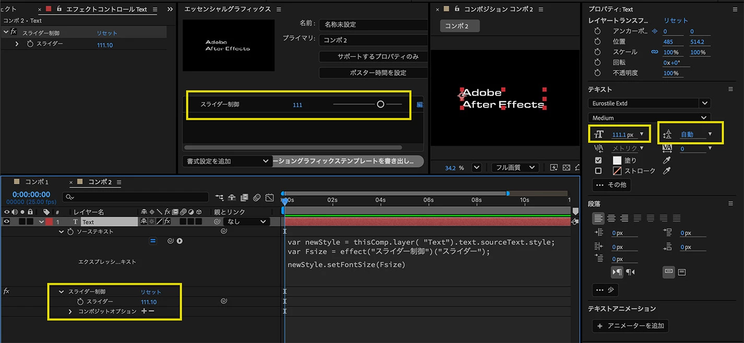Click the parent pick whip for Text layer
Image resolution: width=744 pixels, height=343 pixels.
[x=218, y=221]
